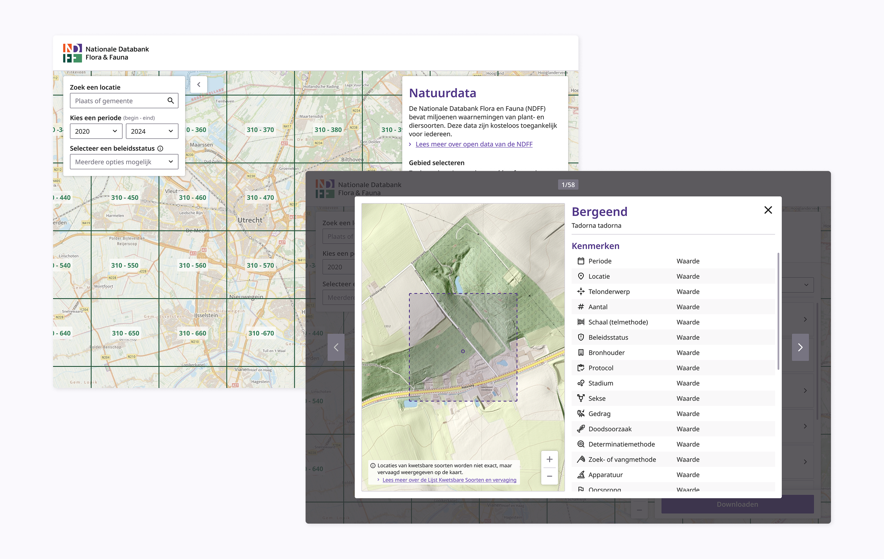Viewport: 884px width, 559px height.
Task: Click the info icon next to beleidsstatus
Action: pos(160,148)
